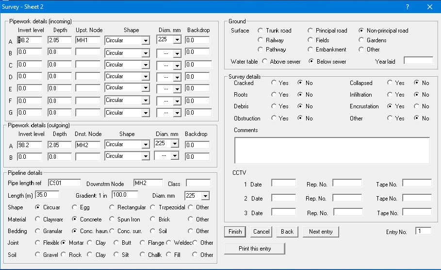This screenshot has height=270, width=441.
Task: Click incoming row B Upst. Node field
Action: (88, 52)
